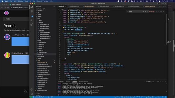Image resolution: width=175 pixels, height=98 pixels.
Task: Switch to Debug Console panel tab
Action: (x=84, y=81)
